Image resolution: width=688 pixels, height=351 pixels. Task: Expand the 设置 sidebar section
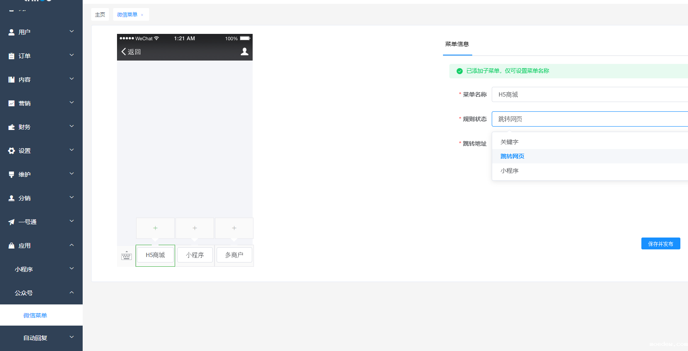tap(41, 150)
